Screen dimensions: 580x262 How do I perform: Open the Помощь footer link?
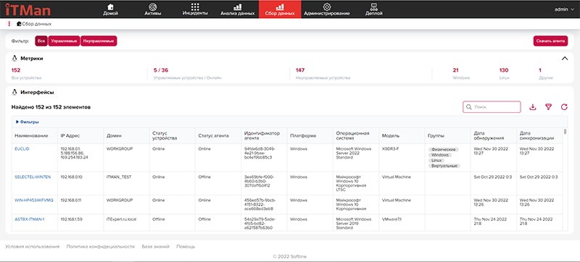186,247
